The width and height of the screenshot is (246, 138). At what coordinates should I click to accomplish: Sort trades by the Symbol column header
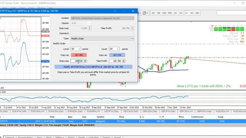[x=100, y=117]
